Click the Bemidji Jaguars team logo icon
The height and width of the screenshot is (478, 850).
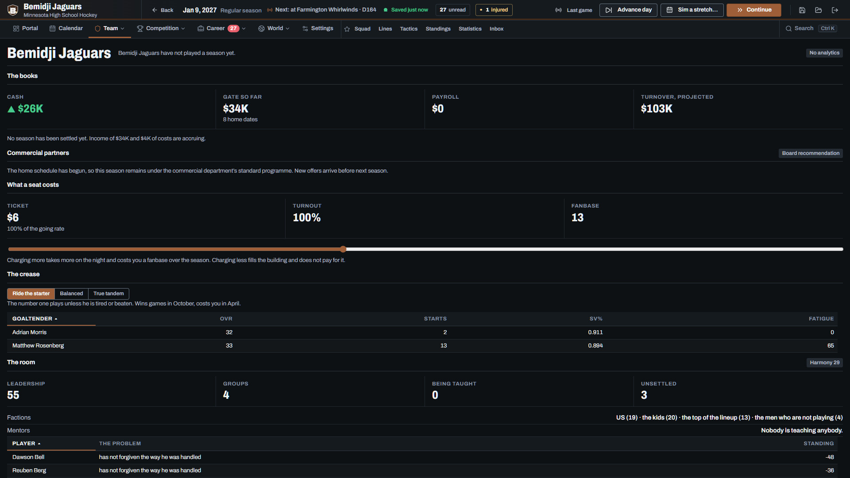pos(13,10)
